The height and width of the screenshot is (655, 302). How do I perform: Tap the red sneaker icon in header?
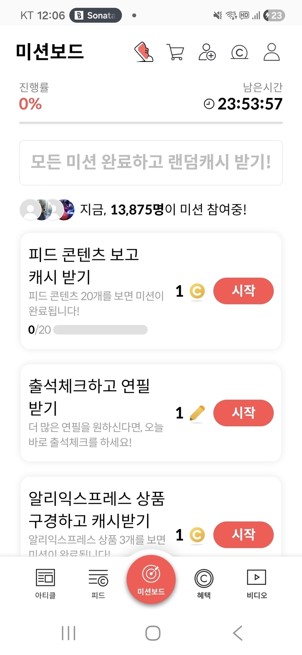(144, 52)
